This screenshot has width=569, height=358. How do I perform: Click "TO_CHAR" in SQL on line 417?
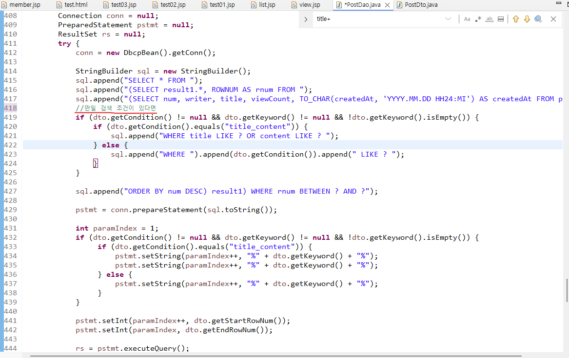tap(314, 99)
